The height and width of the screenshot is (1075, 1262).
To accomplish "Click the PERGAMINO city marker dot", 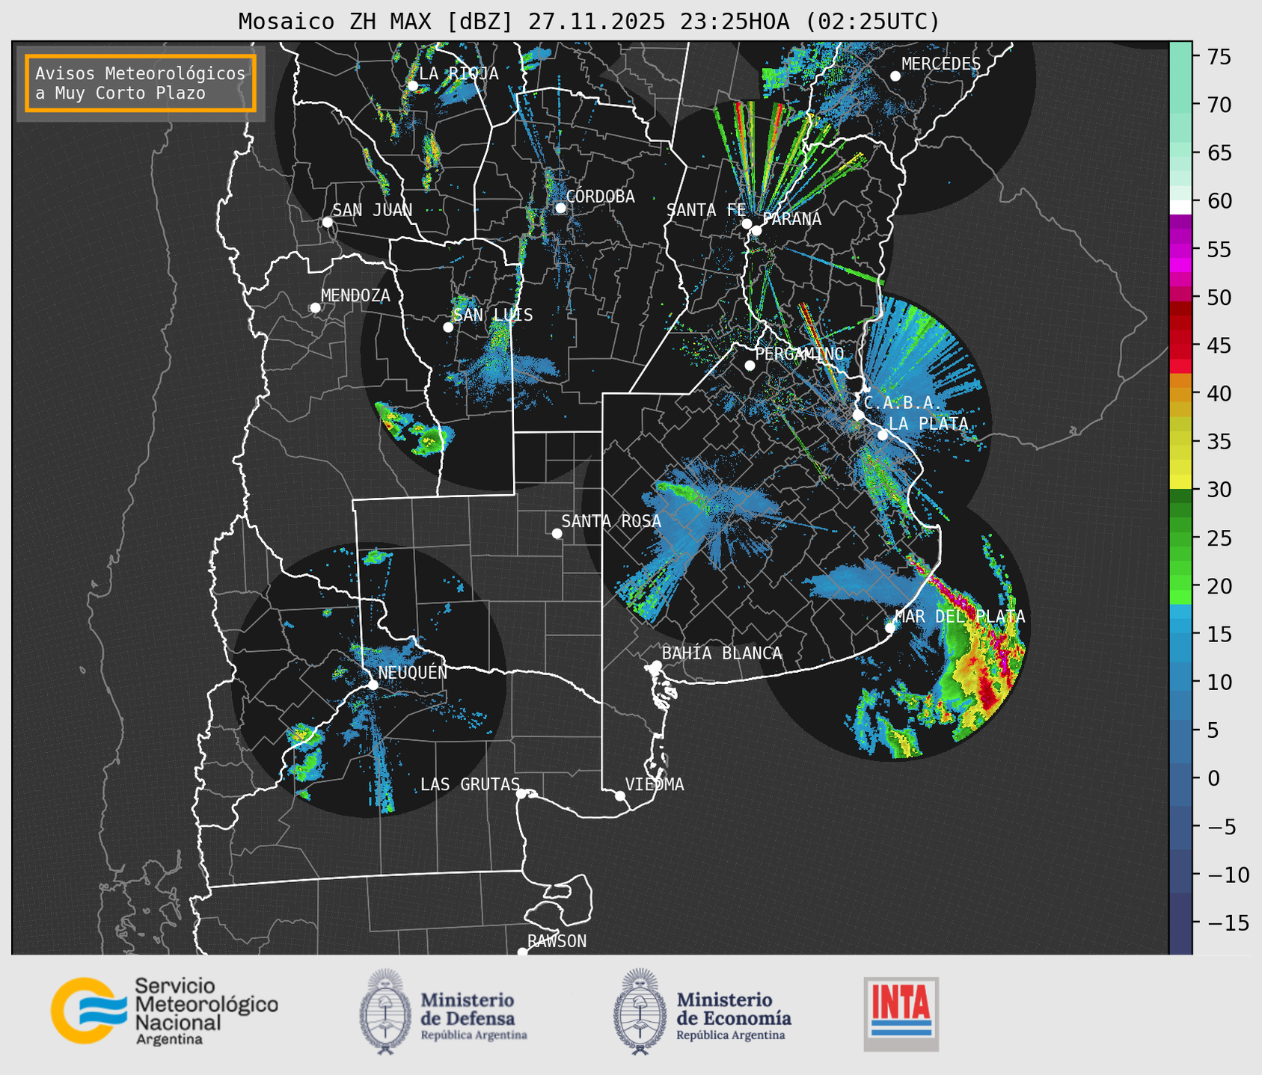I will (x=750, y=366).
